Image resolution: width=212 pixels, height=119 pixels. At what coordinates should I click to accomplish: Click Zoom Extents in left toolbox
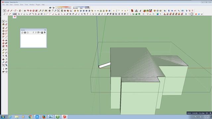click(x=3, y=65)
